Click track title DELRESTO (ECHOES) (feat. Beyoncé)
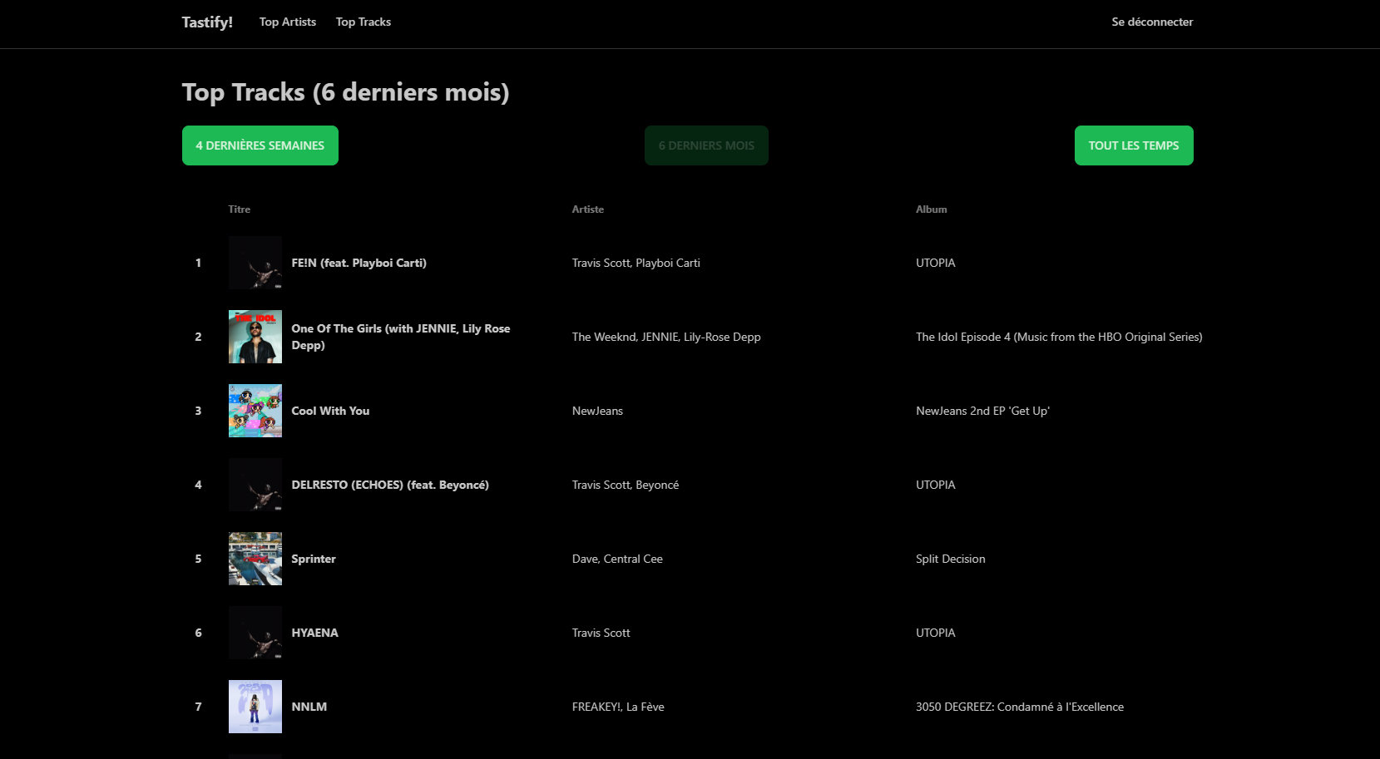 (x=390, y=485)
